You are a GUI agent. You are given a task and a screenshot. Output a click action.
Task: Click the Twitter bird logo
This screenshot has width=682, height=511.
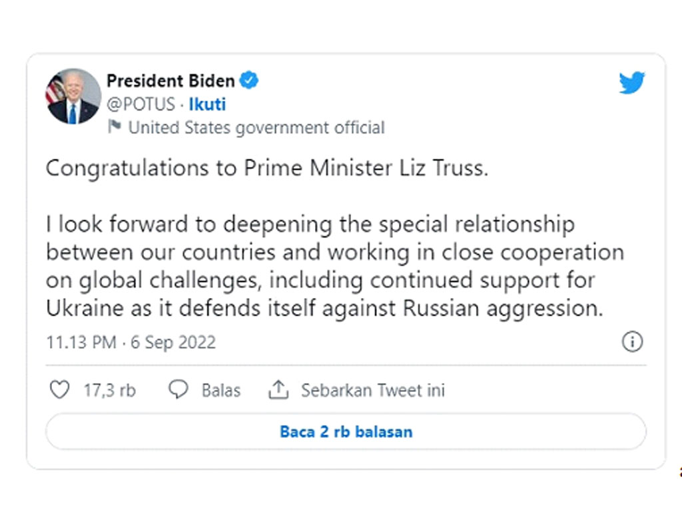pos(632,82)
